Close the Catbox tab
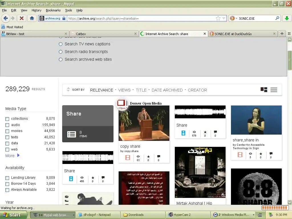The image size is (292, 219). [x=135, y=34]
